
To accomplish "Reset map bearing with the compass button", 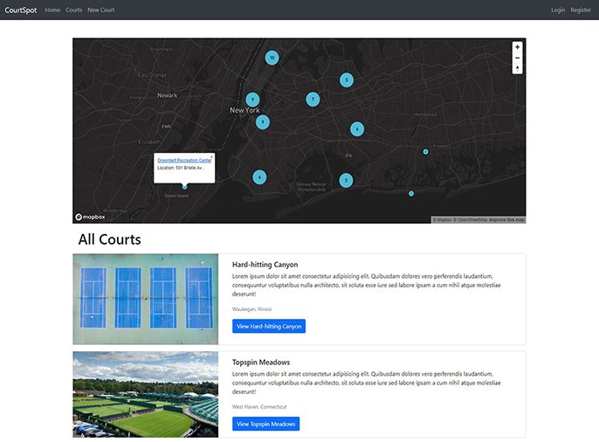I will [517, 69].
